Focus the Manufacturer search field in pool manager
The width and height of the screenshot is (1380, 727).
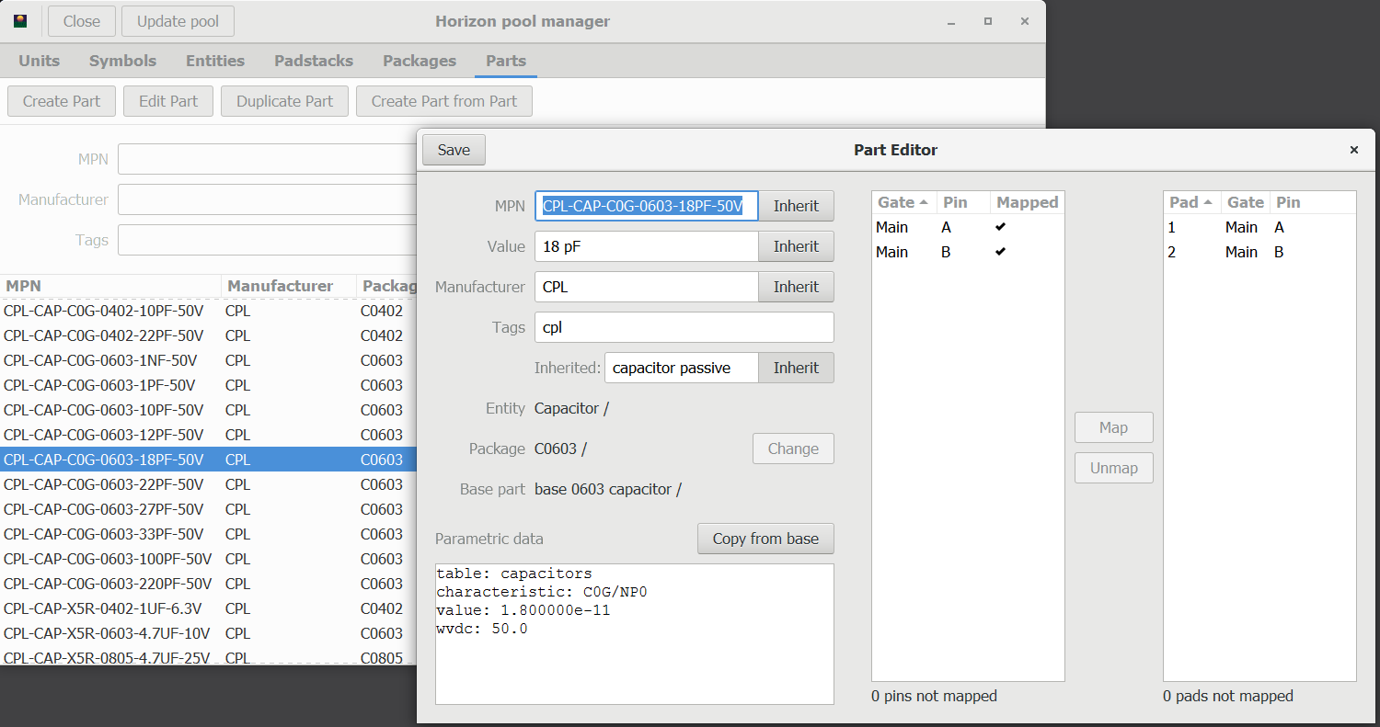(x=267, y=199)
